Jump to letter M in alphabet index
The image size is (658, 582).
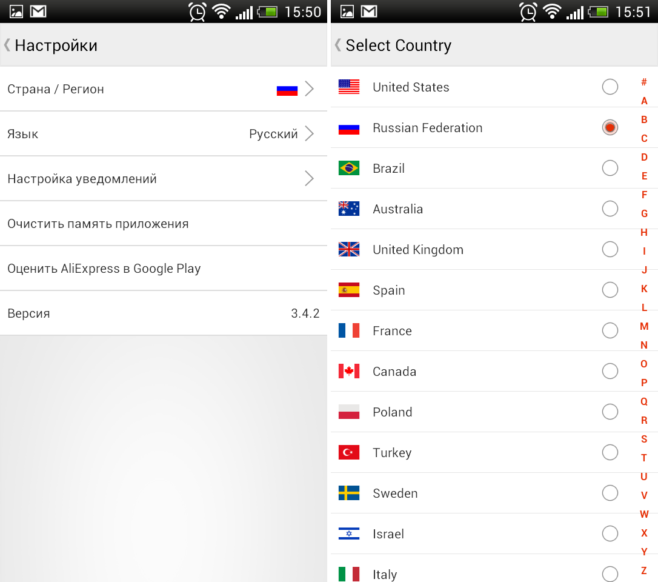[x=644, y=326]
